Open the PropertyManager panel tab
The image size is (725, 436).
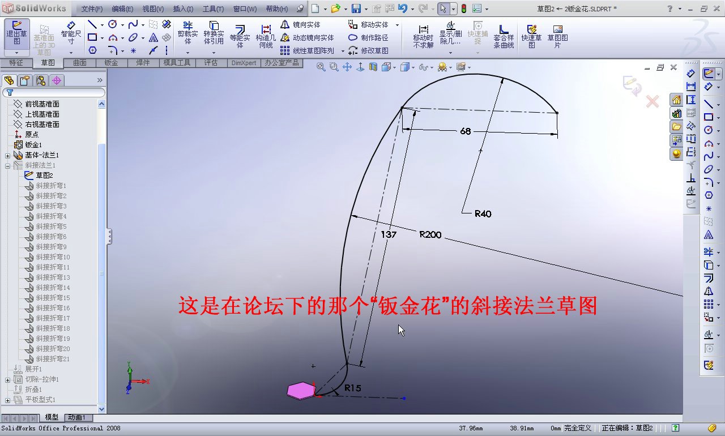pos(25,80)
